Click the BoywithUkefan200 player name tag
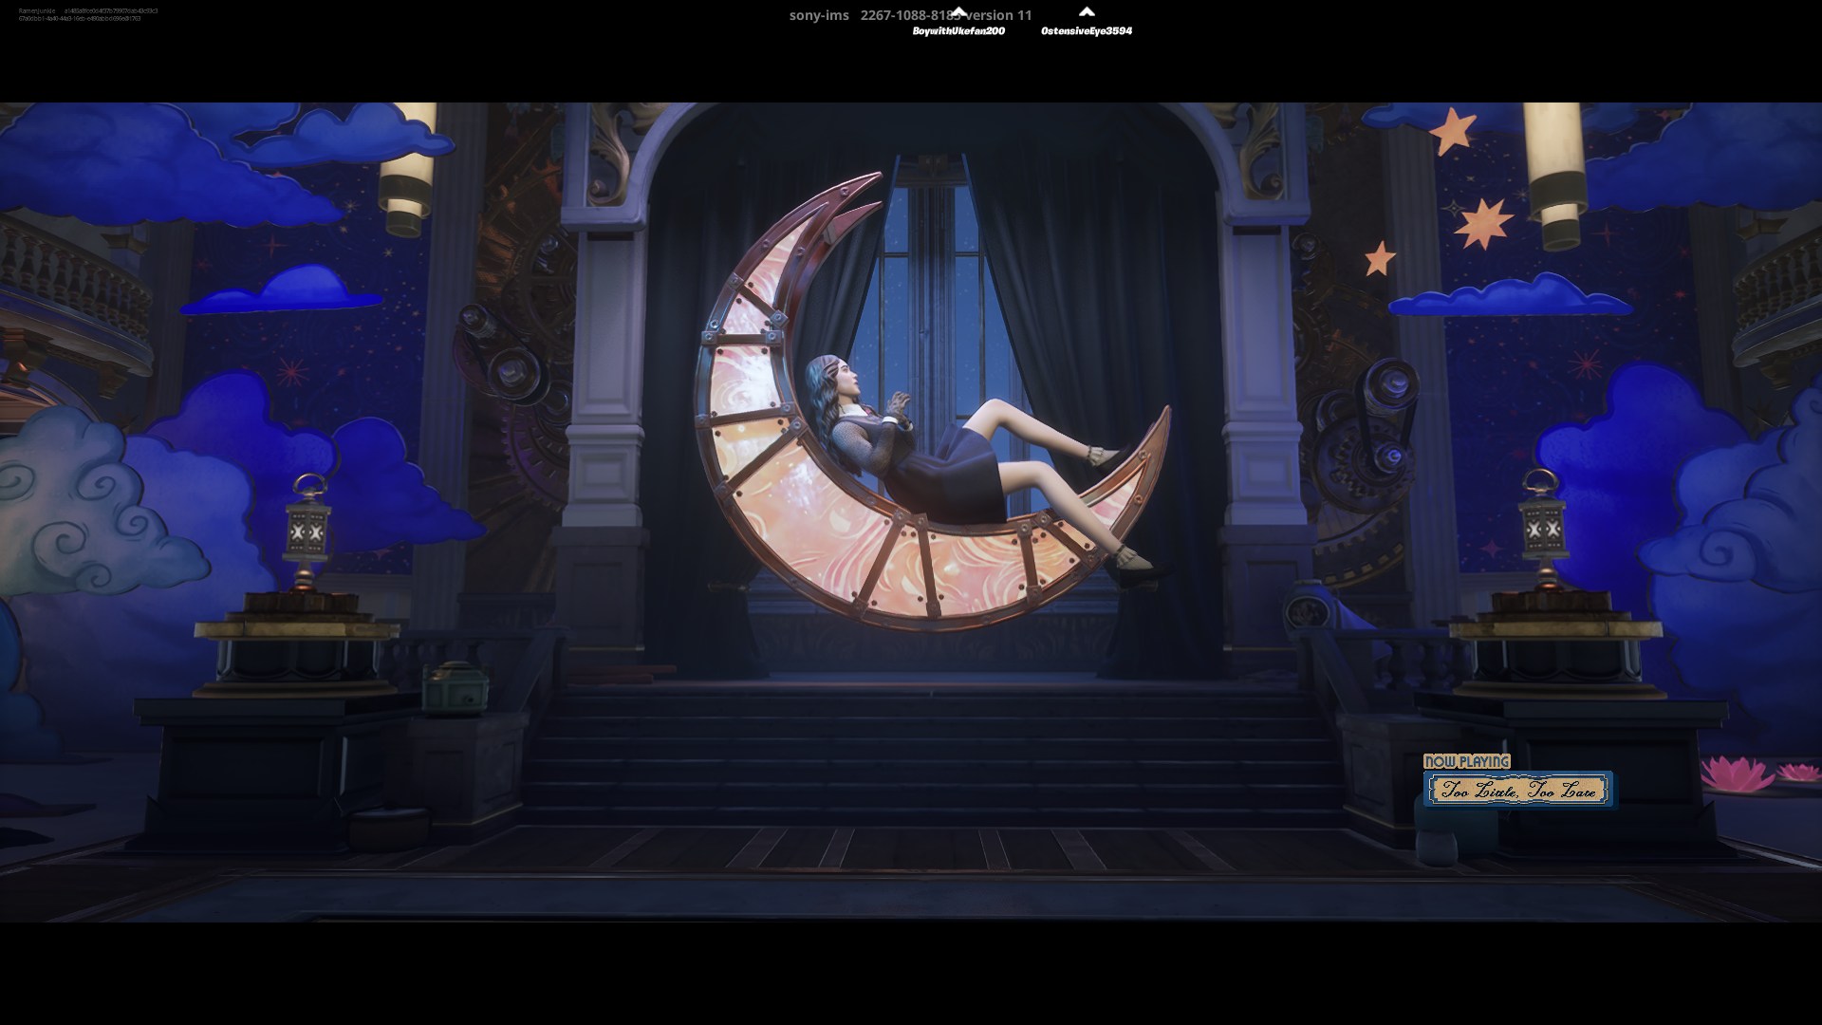1822x1025 pixels. 958,31
